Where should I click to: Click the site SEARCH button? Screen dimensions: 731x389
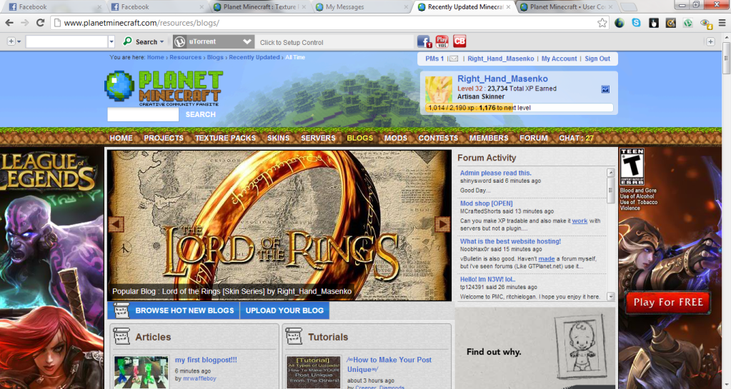click(x=201, y=114)
